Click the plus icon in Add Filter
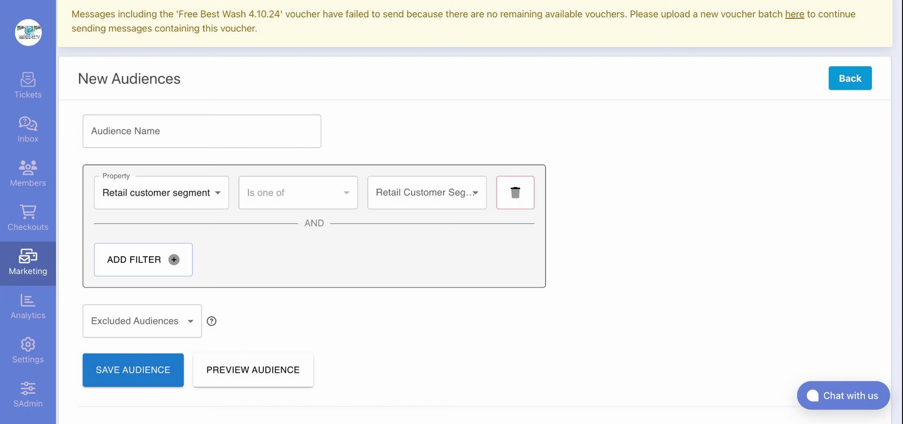Viewport: 903px width, 424px height. [174, 260]
